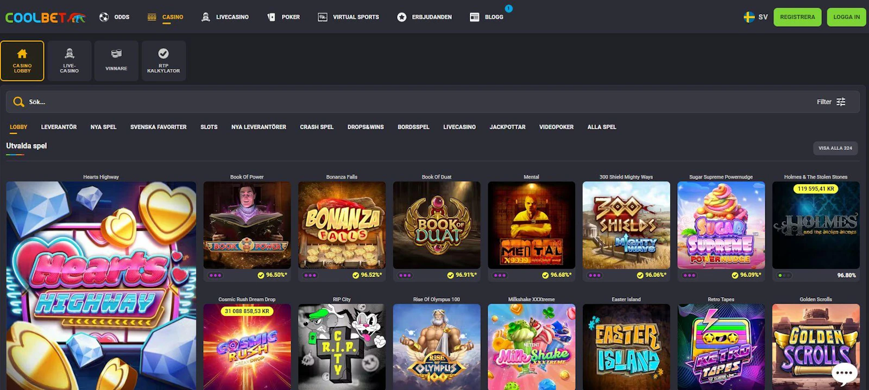Open the Odds section
Viewport: 869px width, 390px height.
click(114, 17)
